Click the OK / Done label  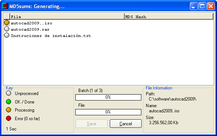click(x=24, y=102)
